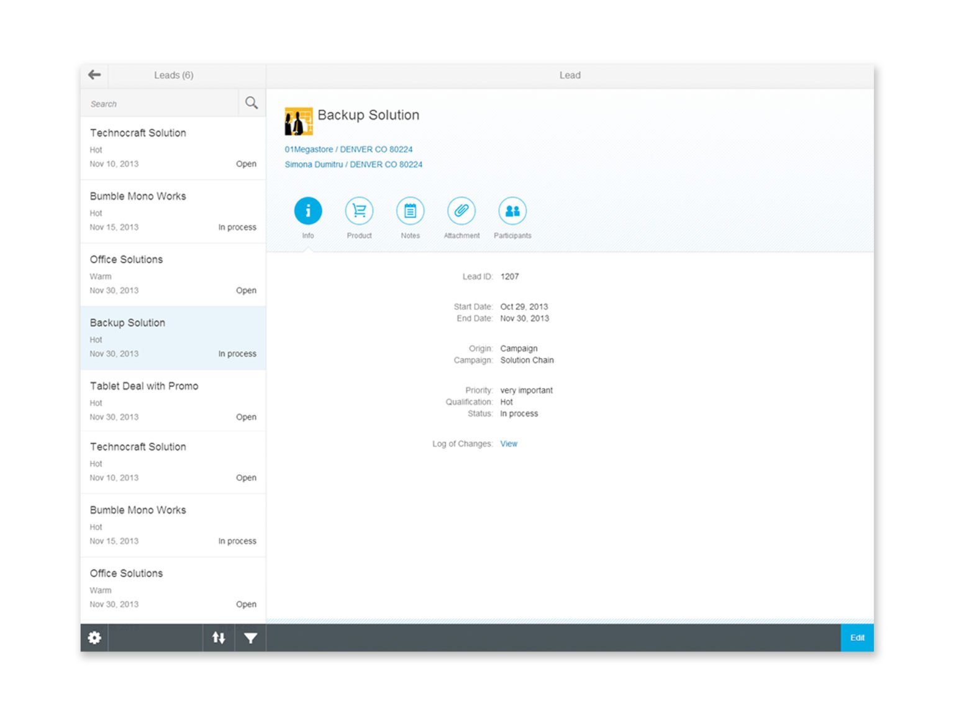Image resolution: width=954 pixels, height=717 pixels.
Task: Open the Product cart icon
Action: coord(359,211)
